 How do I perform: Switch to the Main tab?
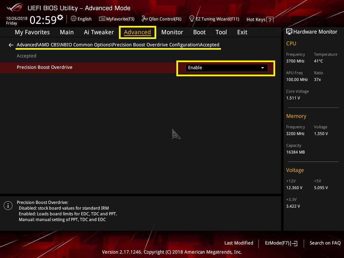pos(67,32)
